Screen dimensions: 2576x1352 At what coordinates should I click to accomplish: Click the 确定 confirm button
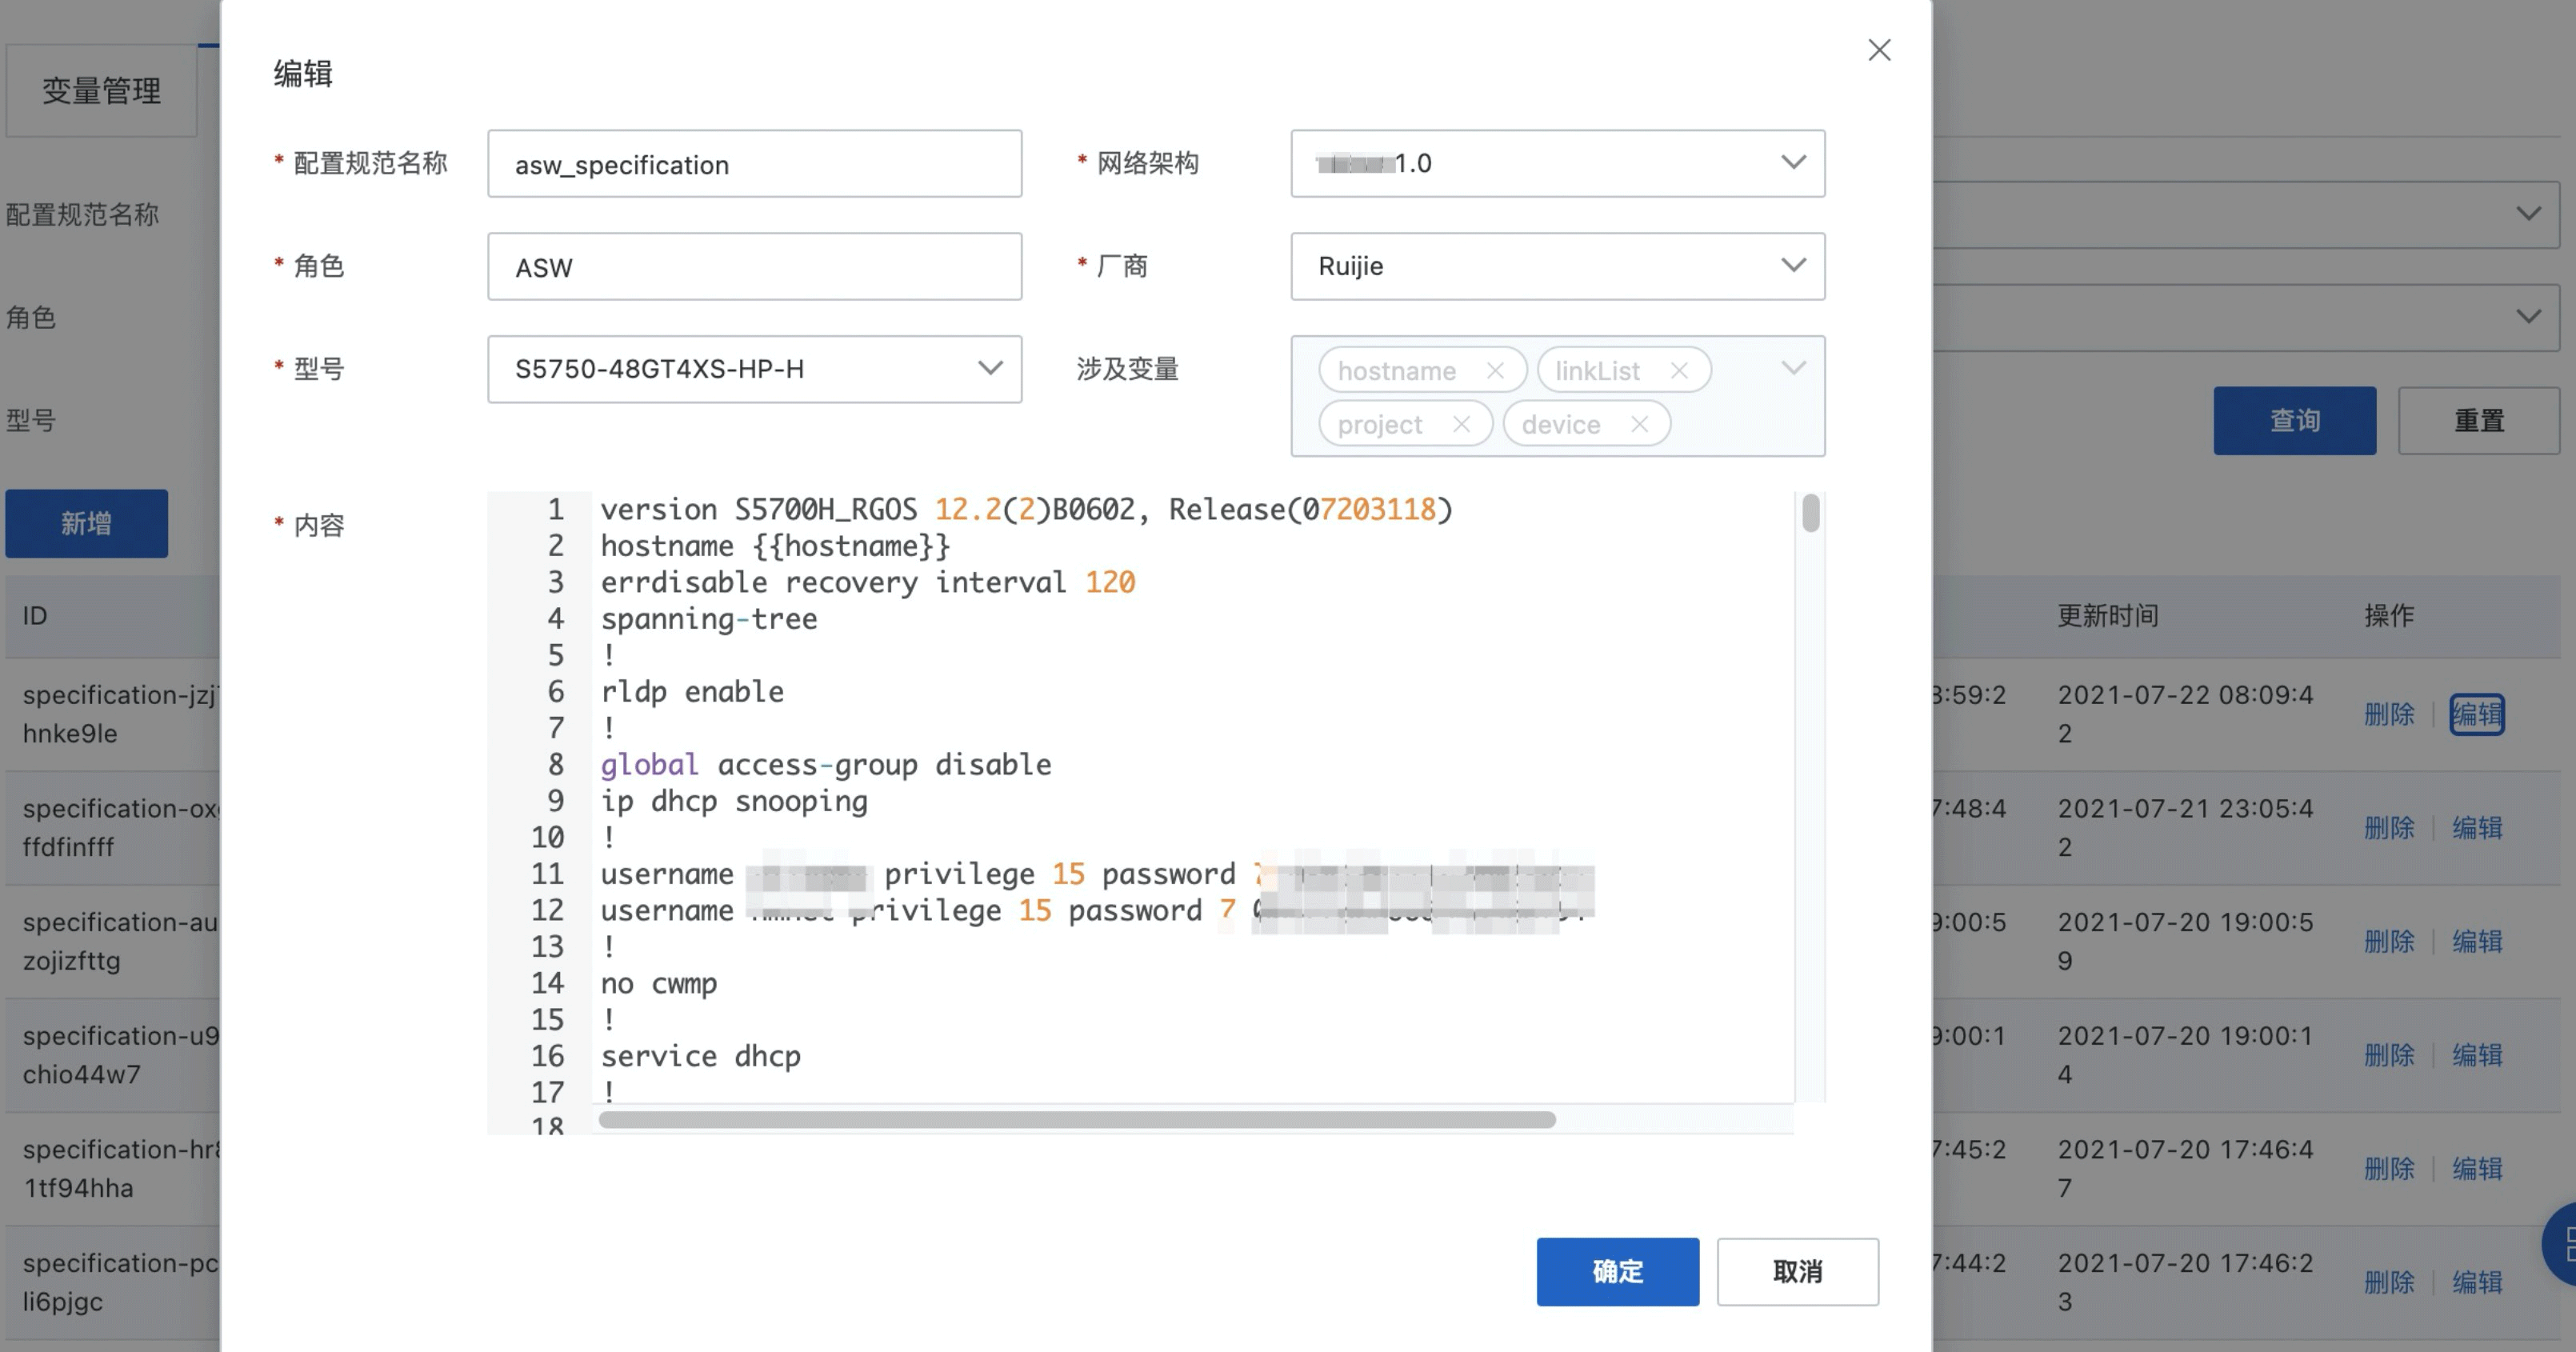pyautogui.click(x=1617, y=1271)
